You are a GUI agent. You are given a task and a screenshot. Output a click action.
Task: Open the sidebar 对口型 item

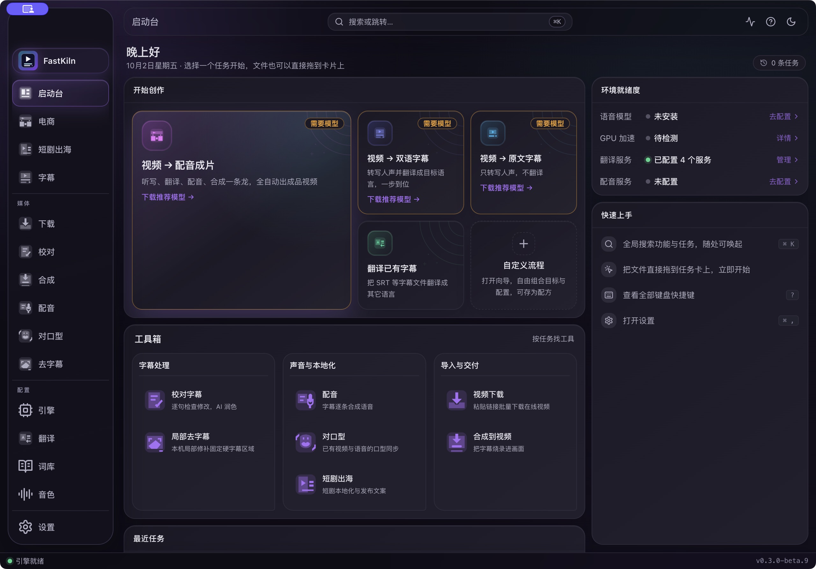click(61, 336)
